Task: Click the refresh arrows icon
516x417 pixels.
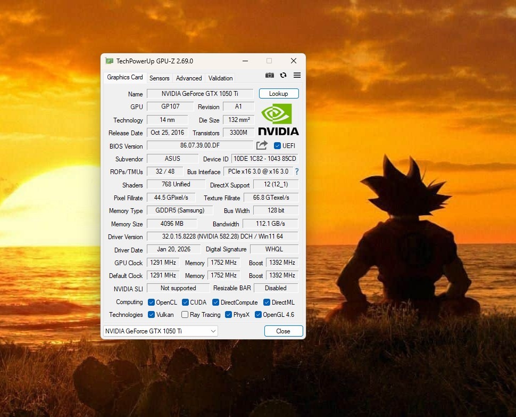Action: point(284,75)
